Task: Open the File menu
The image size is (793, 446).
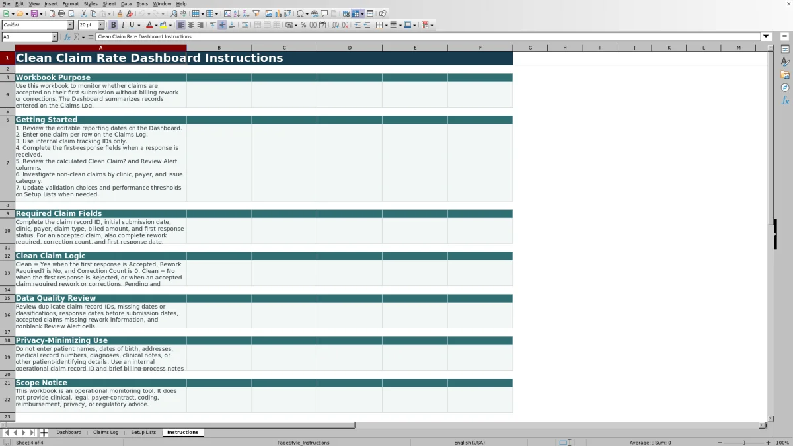Action: click(6, 3)
